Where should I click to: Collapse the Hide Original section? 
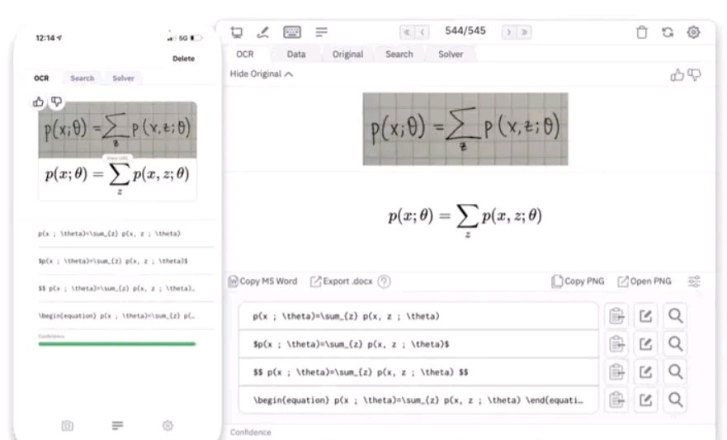262,74
